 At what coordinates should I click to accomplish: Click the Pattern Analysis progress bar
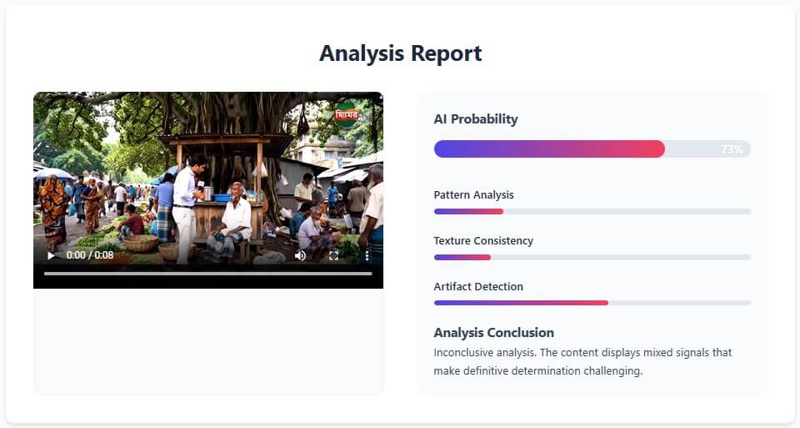[x=592, y=211]
